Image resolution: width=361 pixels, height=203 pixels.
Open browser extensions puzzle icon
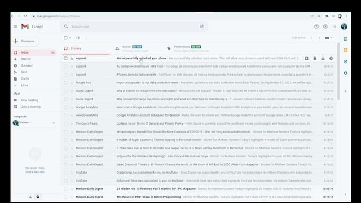pyautogui.click(x=327, y=16)
